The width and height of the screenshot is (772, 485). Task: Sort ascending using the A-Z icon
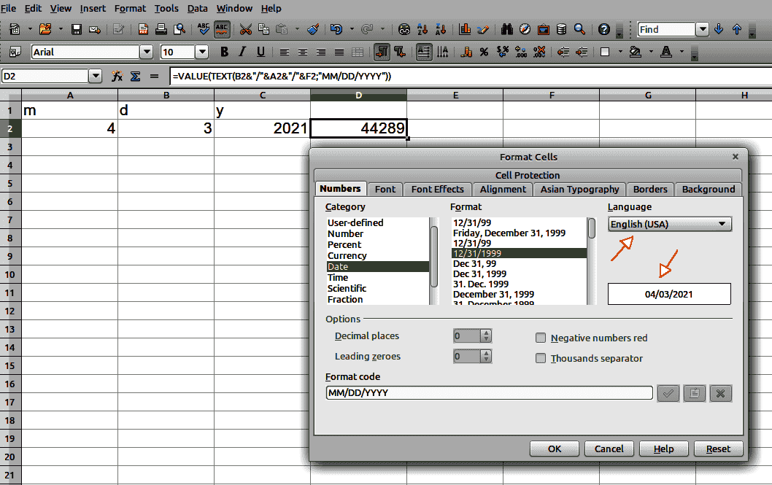point(422,30)
